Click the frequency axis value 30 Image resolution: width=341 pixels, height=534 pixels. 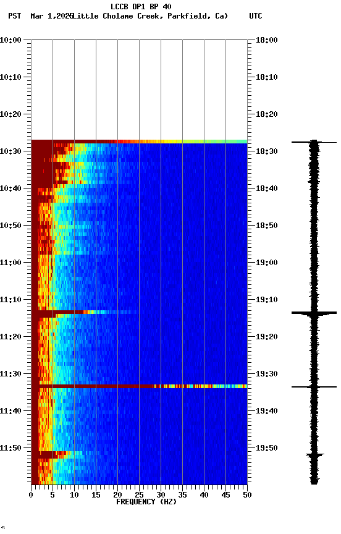point(161,495)
